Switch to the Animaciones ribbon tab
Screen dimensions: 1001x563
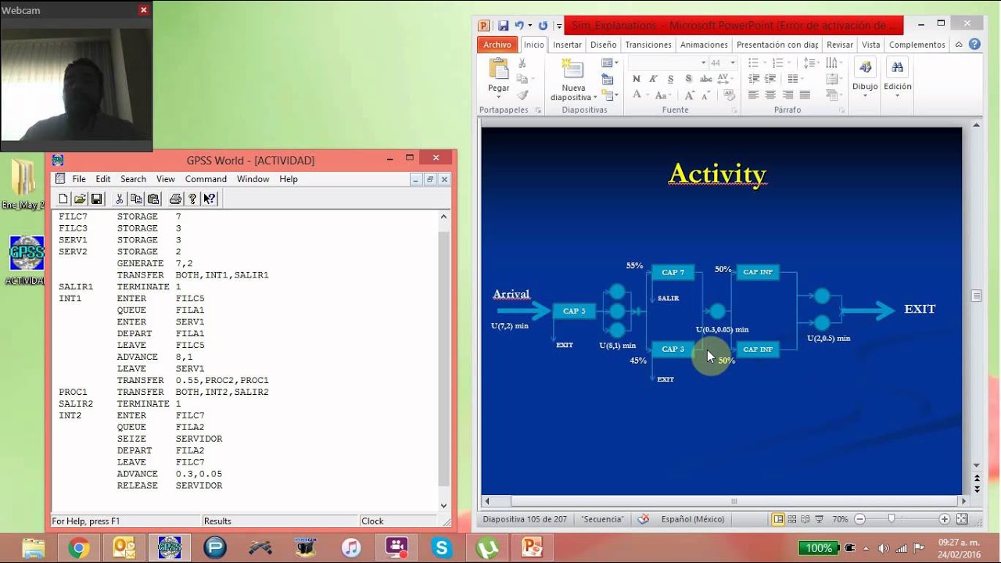704,45
